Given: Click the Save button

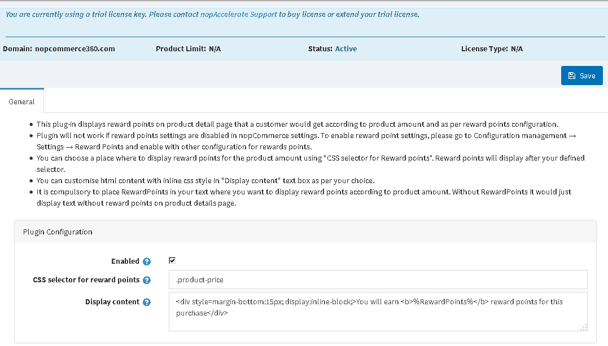Looking at the screenshot, I should pos(581,76).
